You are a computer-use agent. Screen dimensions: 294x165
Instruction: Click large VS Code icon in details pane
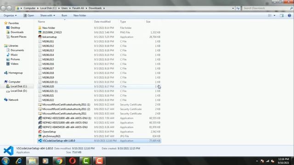(x=8, y=150)
